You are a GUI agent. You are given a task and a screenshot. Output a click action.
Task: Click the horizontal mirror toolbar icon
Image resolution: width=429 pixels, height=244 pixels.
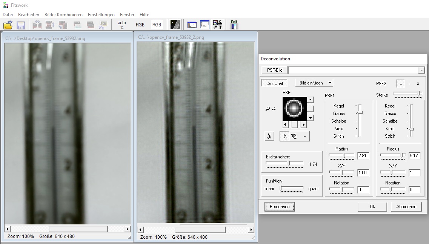(x=37, y=25)
